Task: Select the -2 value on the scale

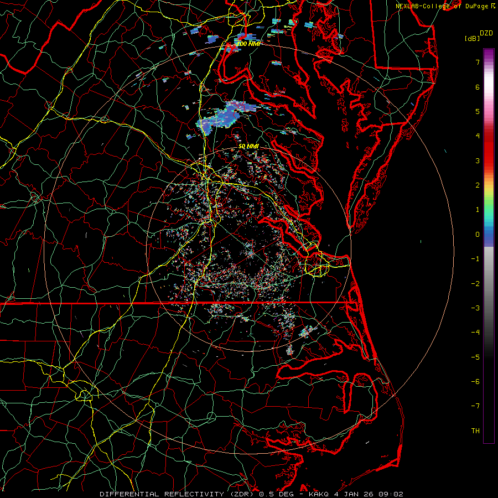Action: 475,284
